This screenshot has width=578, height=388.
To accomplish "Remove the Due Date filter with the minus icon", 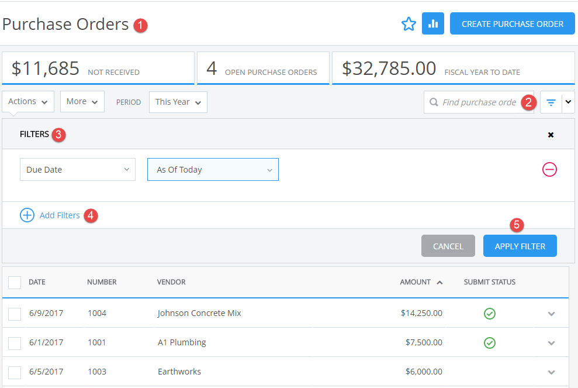I will coord(549,170).
